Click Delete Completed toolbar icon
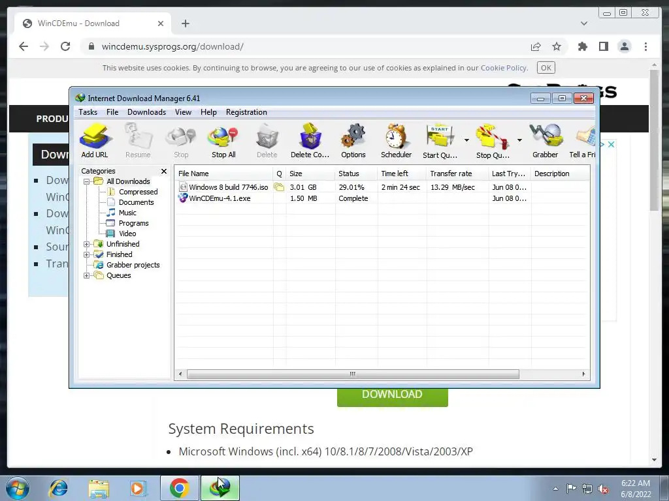 [310, 141]
